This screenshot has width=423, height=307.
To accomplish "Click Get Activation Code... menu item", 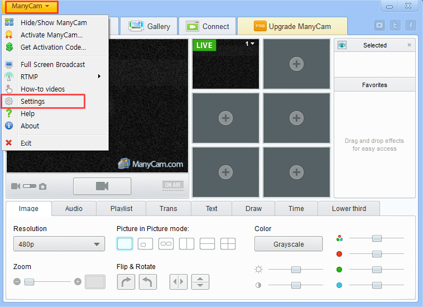I will pyautogui.click(x=55, y=47).
